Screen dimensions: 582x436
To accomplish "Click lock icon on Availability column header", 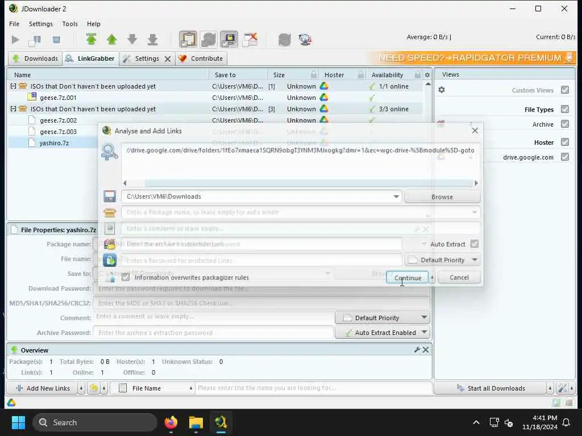I will tap(418, 74).
